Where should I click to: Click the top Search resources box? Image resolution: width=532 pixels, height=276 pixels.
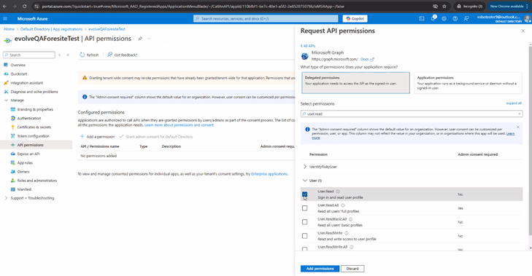[x=266, y=19]
